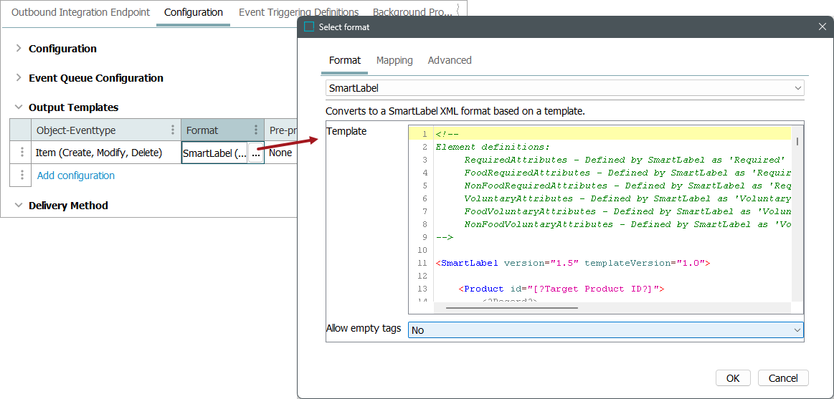Open the Event Triggering Definitions tab
Screen dimensions: 834x399
pyautogui.click(x=298, y=12)
